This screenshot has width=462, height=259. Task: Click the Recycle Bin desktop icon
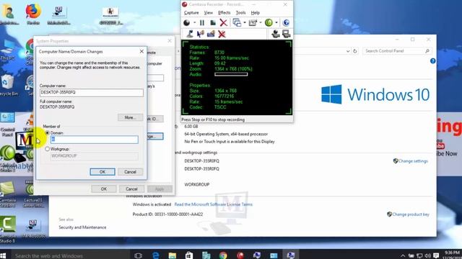click(8, 85)
